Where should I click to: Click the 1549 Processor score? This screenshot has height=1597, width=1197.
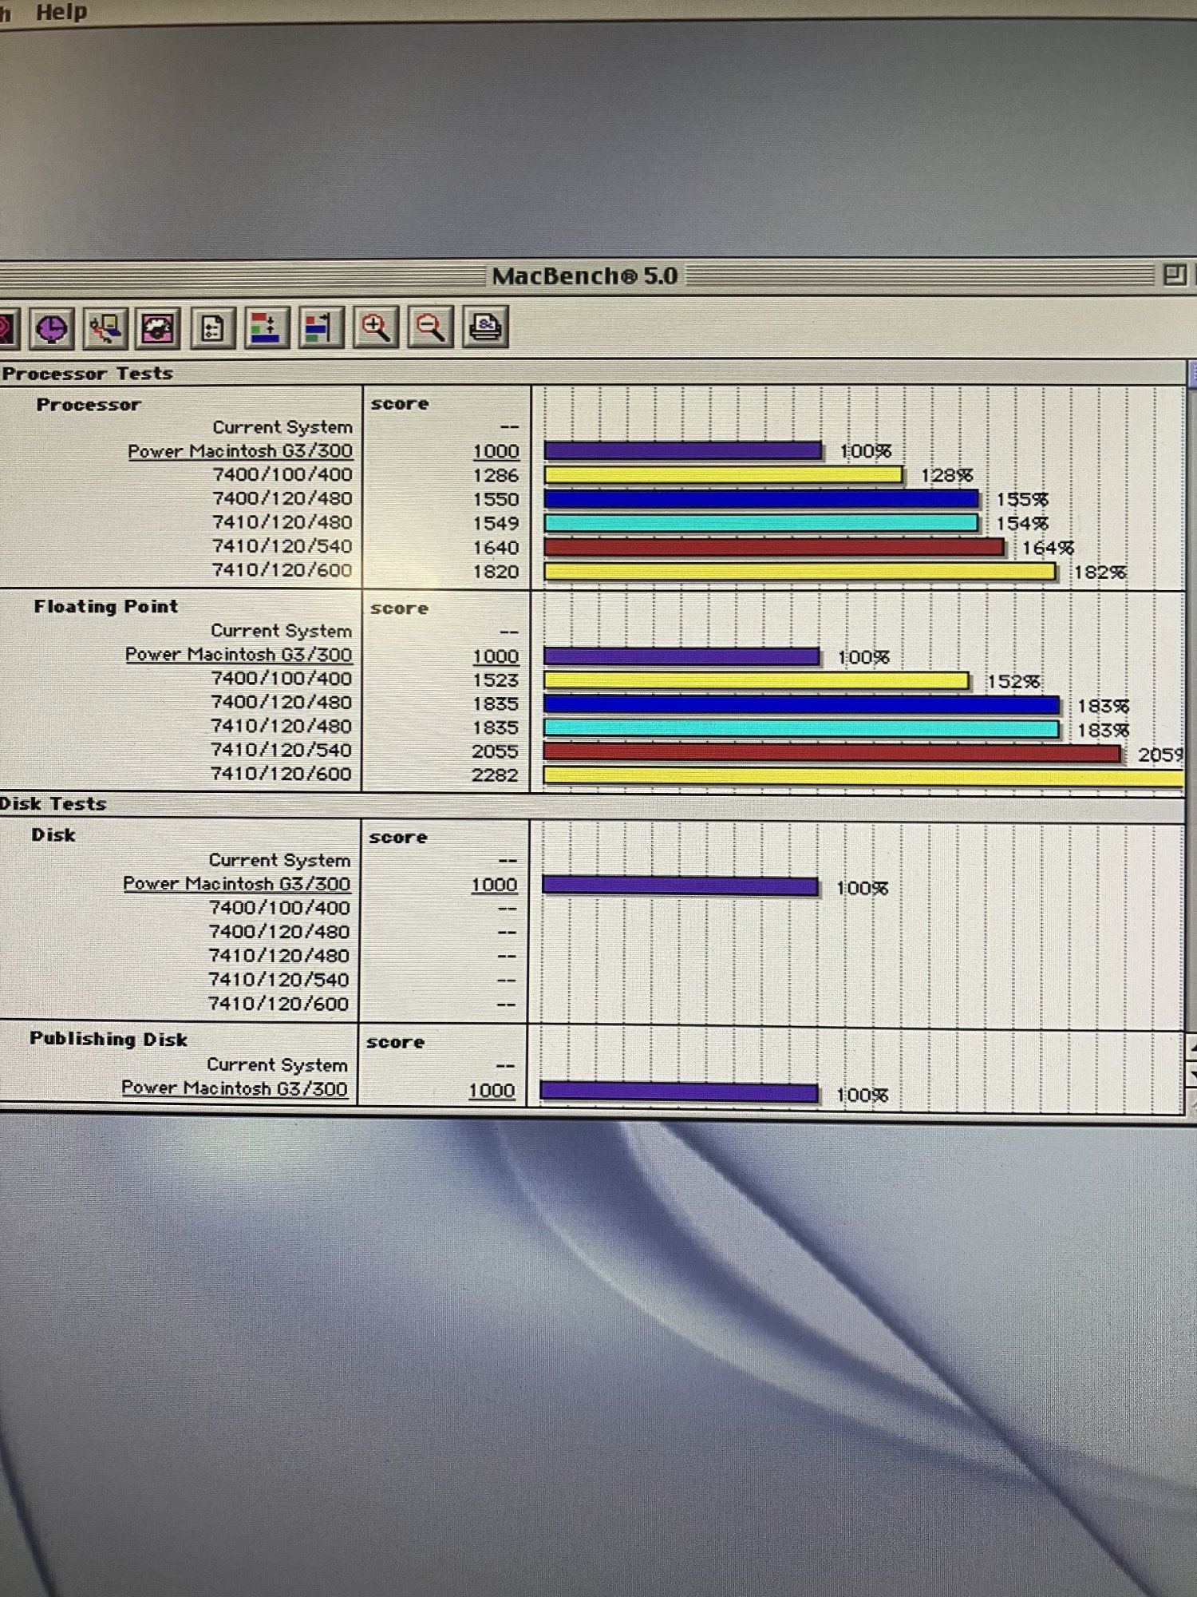pos(496,524)
